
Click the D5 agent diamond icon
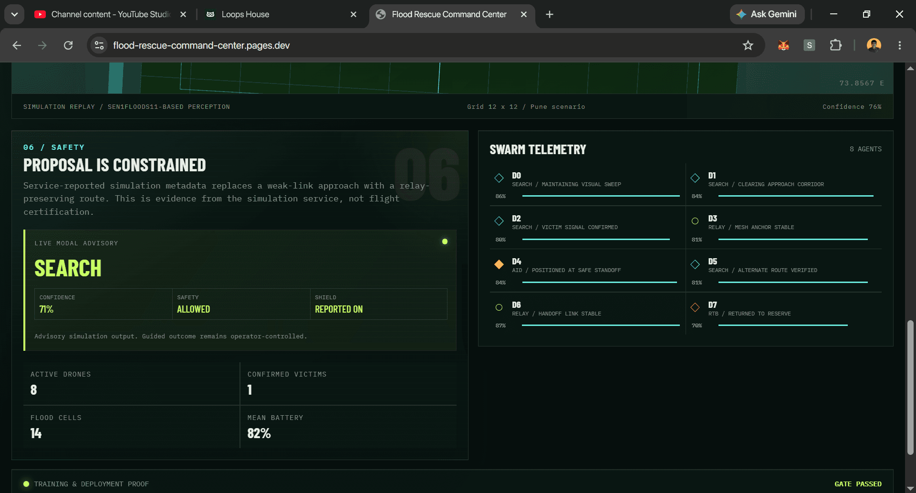[x=695, y=264]
